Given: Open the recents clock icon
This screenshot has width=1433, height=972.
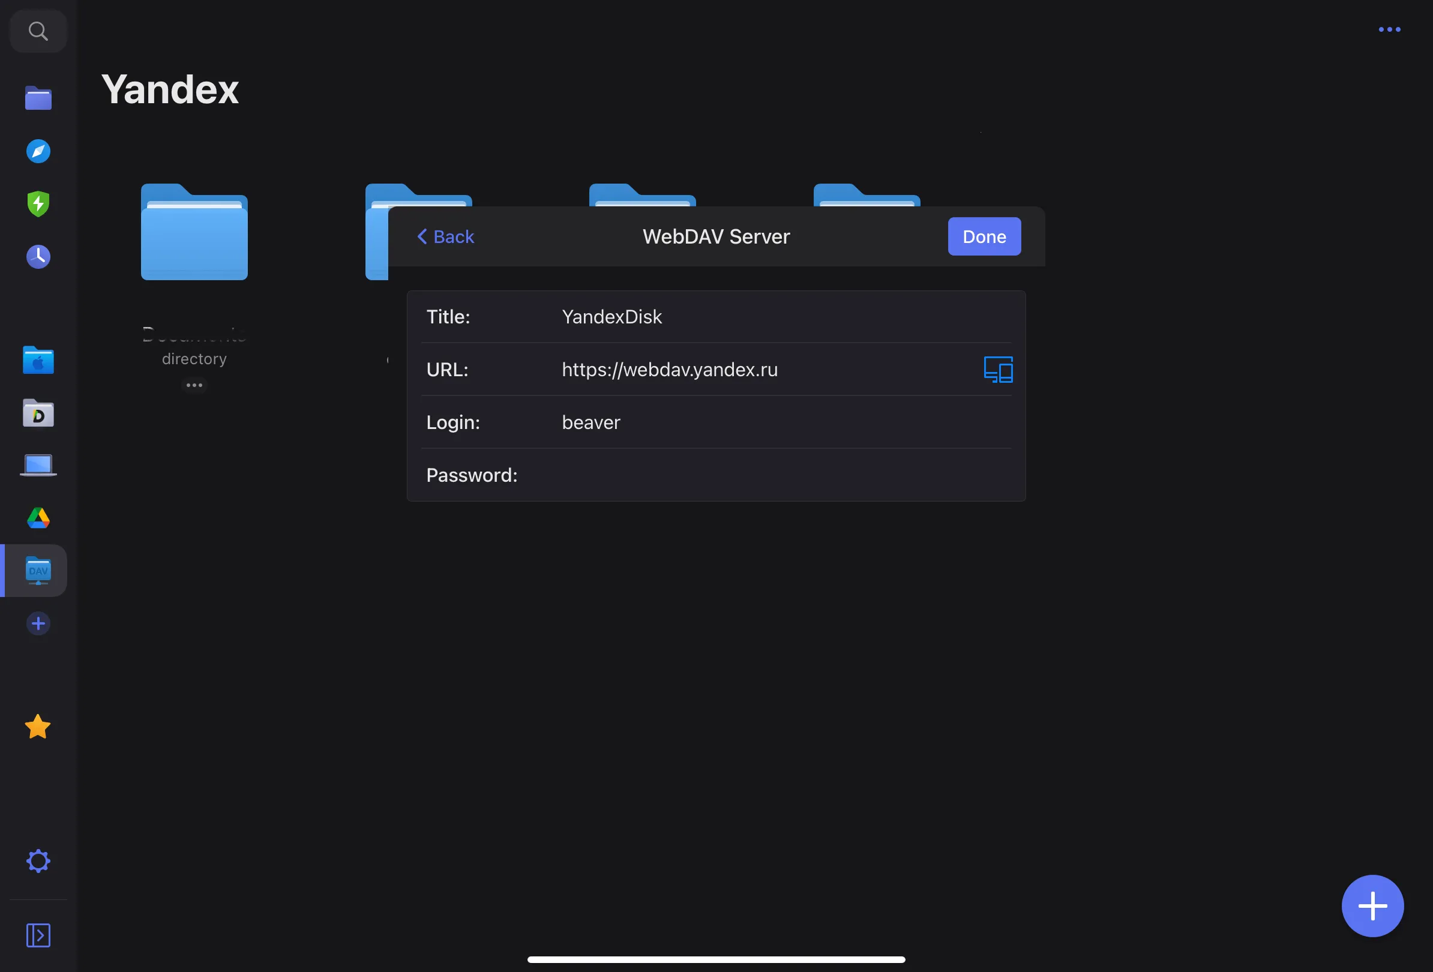Looking at the screenshot, I should 38,256.
